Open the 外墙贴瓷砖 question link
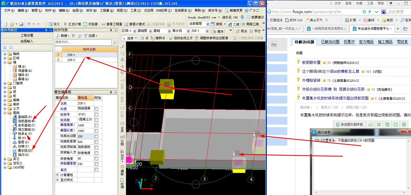Screen dimensions: 411x195 coord(311,80)
